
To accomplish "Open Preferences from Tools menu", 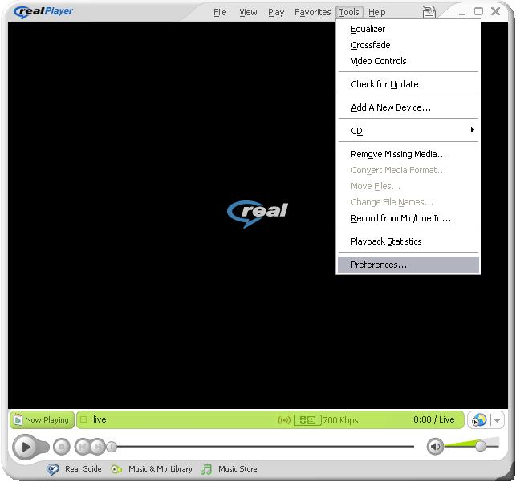I will tap(408, 265).
